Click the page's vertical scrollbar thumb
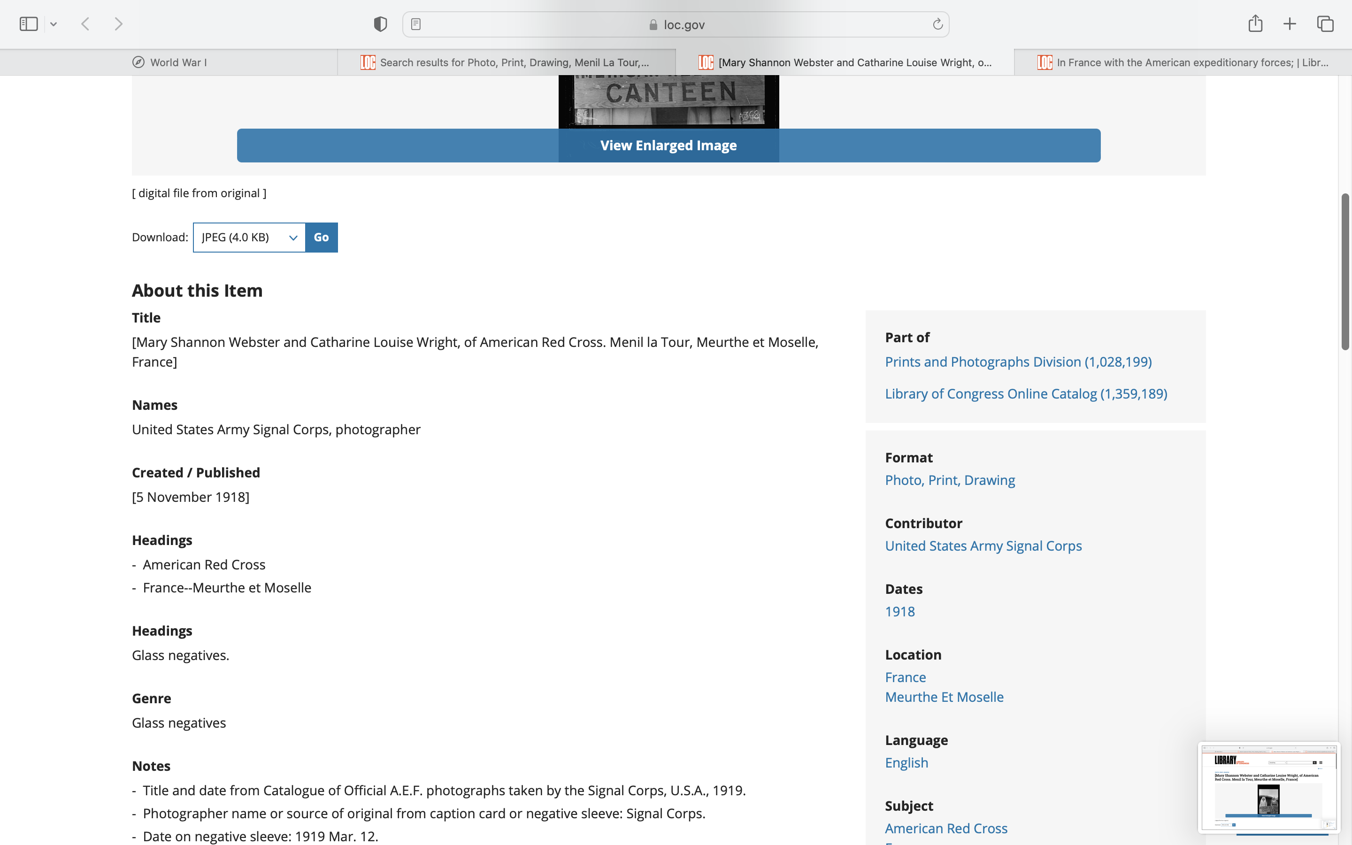The image size is (1352, 845). coord(1345,272)
